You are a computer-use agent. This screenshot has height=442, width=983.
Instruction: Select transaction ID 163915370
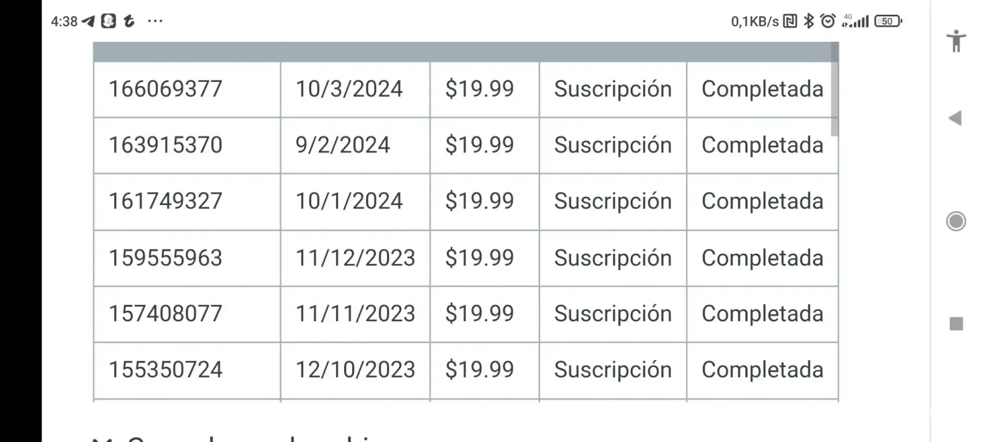pos(165,145)
